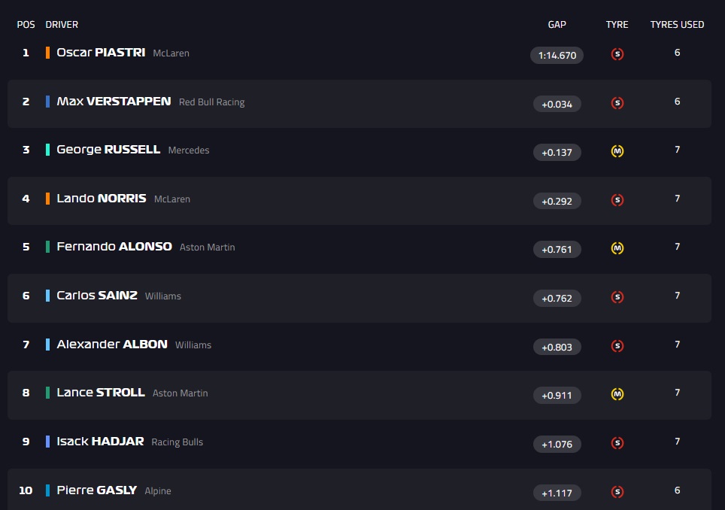This screenshot has height=510, width=725.
Task: Click Alonso's medium tyre icon
Action: pyautogui.click(x=617, y=248)
